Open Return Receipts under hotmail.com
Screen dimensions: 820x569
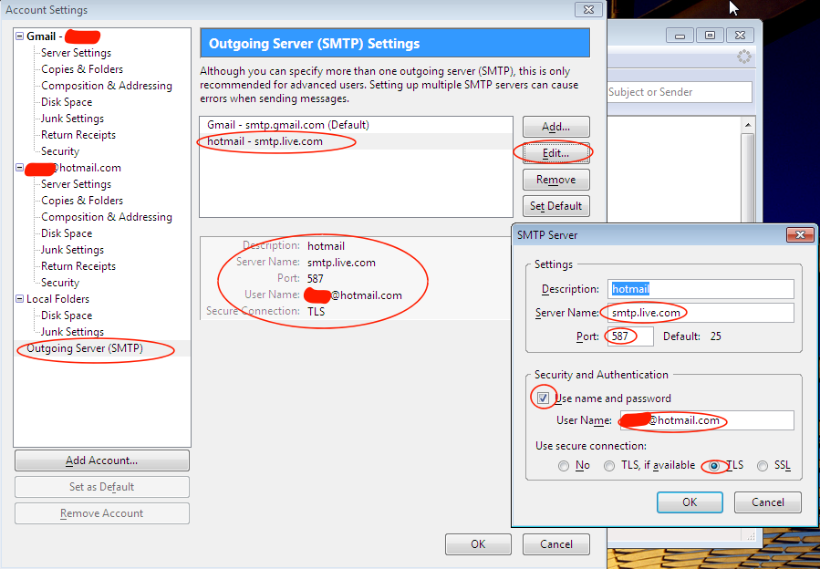pos(78,266)
